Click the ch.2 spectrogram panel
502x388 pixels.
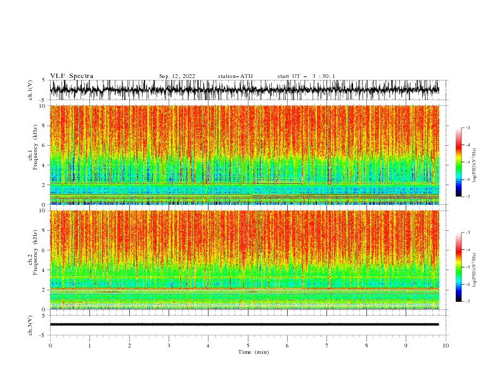(244, 260)
